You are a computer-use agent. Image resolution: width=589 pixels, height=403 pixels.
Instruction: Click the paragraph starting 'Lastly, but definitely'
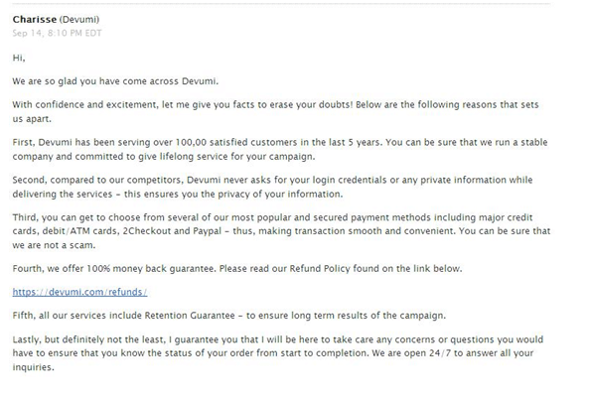278,353
